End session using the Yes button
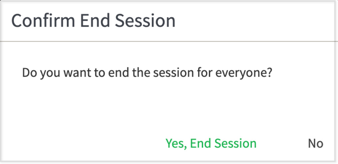The width and height of the screenshot is (338, 164). [x=211, y=144]
